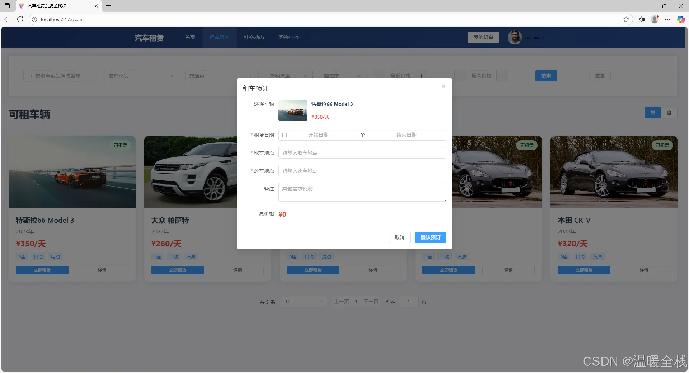The image size is (689, 373).
Task: Click 详情 for 大众 帕萨特
Action: pyautogui.click(x=237, y=270)
